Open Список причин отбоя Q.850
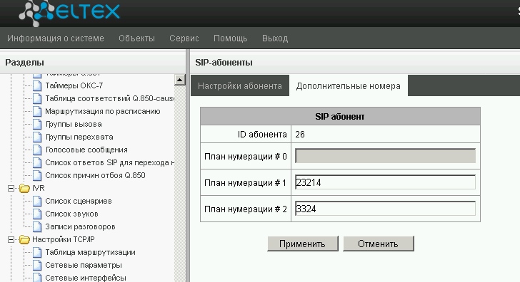 tap(95, 175)
